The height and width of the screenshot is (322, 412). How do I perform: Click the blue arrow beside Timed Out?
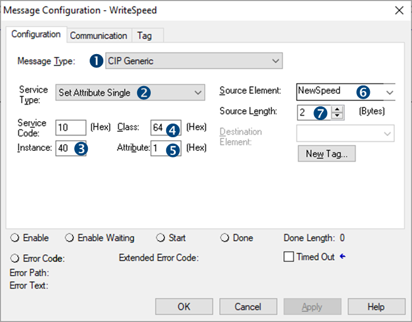(342, 257)
